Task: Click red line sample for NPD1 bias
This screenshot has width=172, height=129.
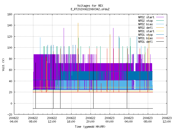Action: [x=160, y=38]
